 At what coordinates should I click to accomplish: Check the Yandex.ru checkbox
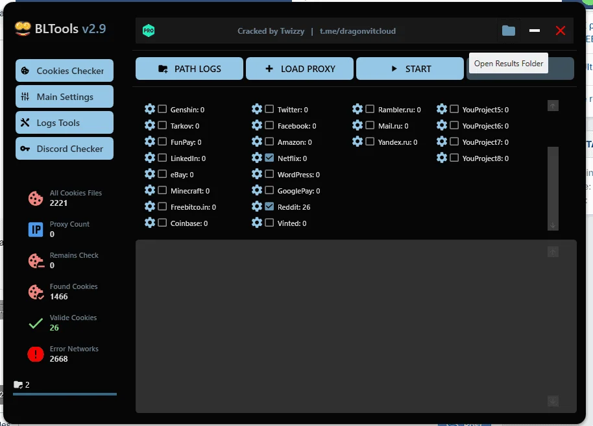pyautogui.click(x=370, y=142)
